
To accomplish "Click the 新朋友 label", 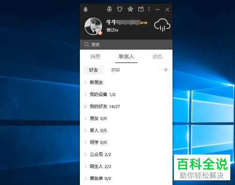I will [x=96, y=82].
